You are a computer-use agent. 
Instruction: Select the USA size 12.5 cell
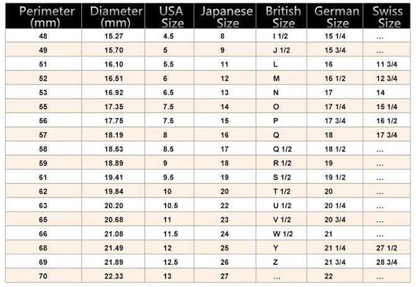tap(169, 261)
